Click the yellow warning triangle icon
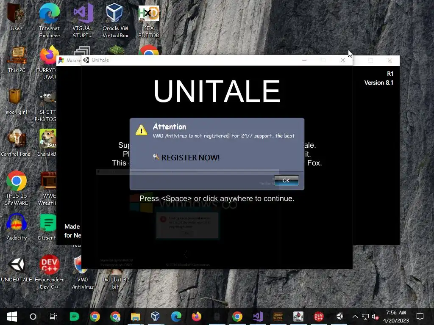434x325 pixels. coord(141,130)
